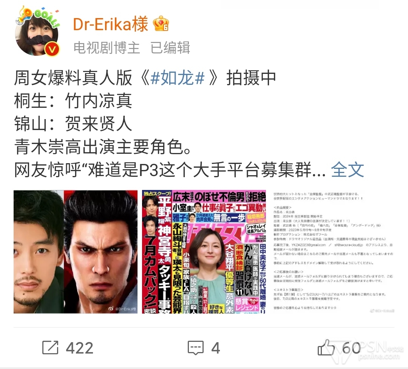Screen dimensions: 408x369
Task: Open Dr-Erika's profile avatar
Action: 37,33
